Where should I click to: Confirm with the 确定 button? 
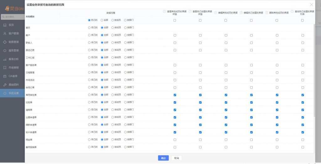pyautogui.click(x=163, y=158)
